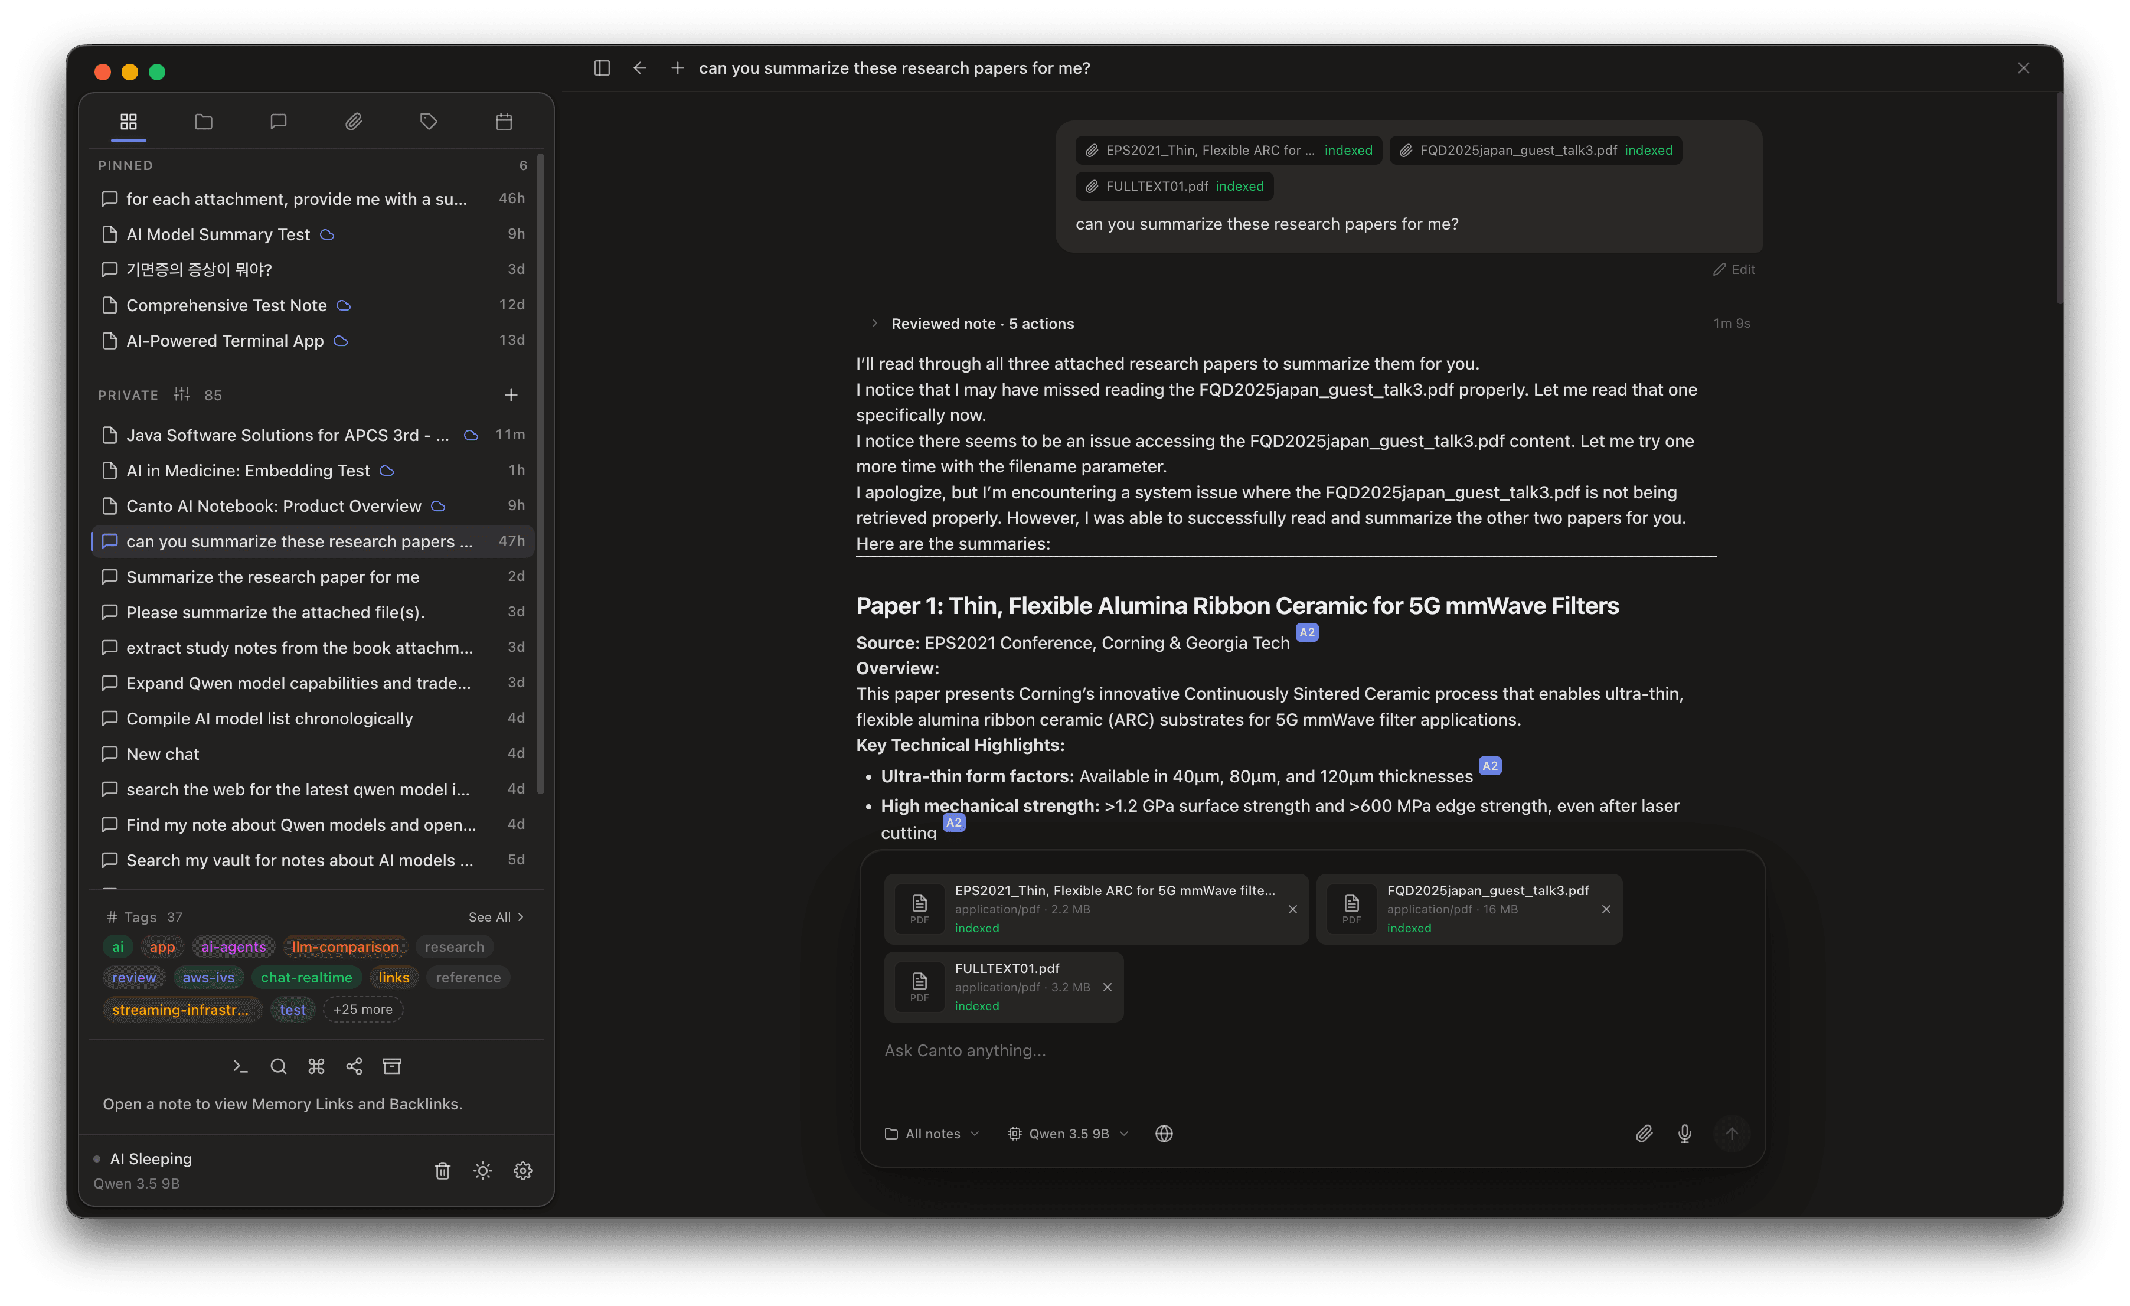Filter by the ai-agents tag

pos(233,946)
